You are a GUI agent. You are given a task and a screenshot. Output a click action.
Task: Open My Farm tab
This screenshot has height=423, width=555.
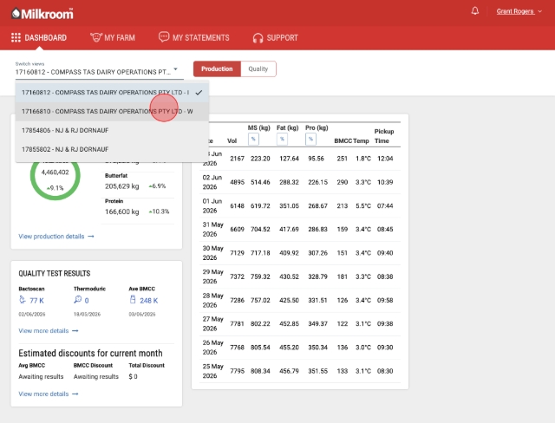[113, 37]
